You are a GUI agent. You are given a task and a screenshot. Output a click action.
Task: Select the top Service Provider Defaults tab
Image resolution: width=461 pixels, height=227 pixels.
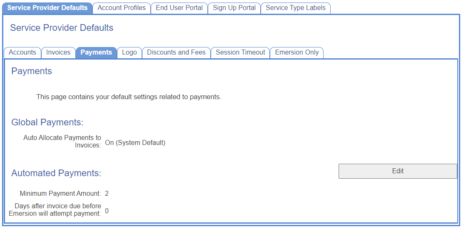point(47,8)
